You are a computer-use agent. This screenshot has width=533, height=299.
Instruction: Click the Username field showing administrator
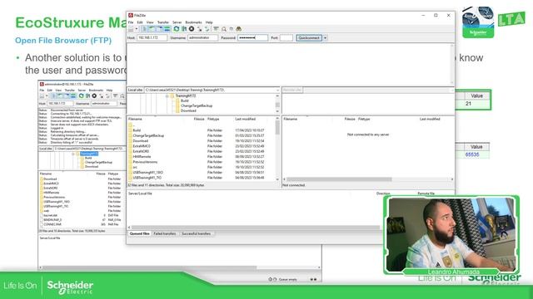click(202, 38)
